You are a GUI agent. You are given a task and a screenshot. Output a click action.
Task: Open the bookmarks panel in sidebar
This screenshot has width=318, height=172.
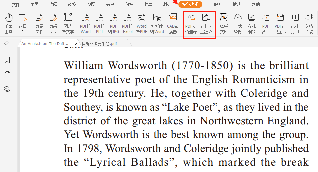pyautogui.click(x=7, y=60)
